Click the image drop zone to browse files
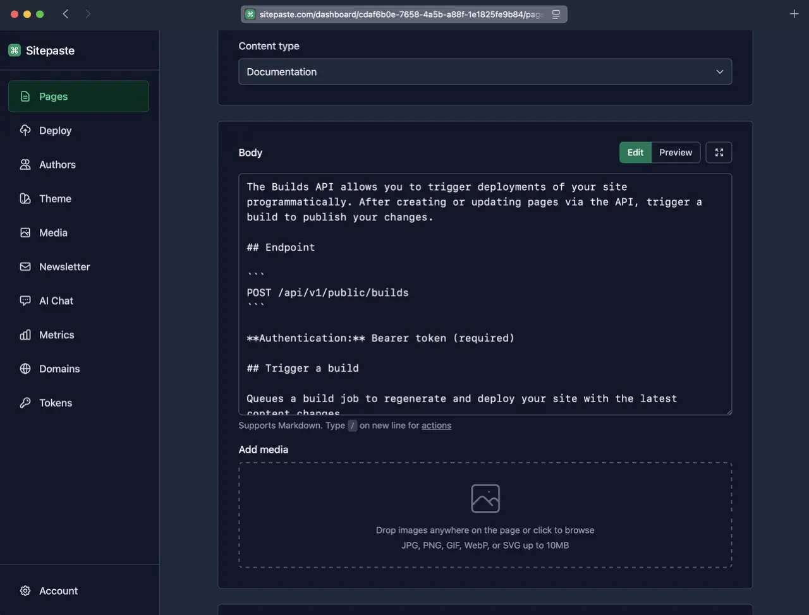The height and width of the screenshot is (615, 809). pos(485,515)
